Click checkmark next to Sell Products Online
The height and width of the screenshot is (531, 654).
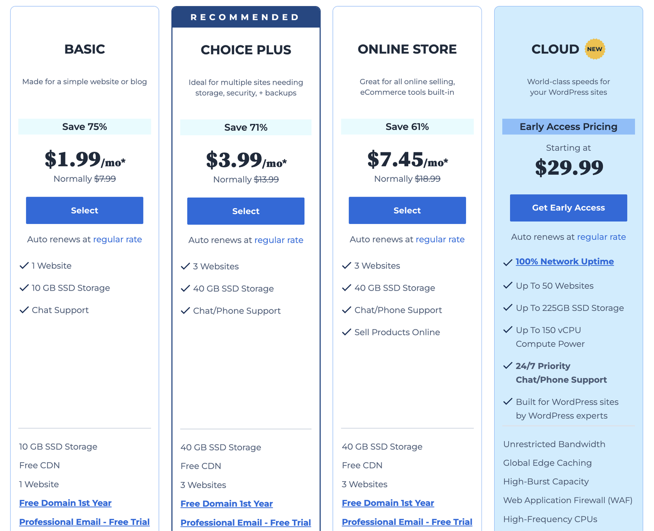pos(347,332)
